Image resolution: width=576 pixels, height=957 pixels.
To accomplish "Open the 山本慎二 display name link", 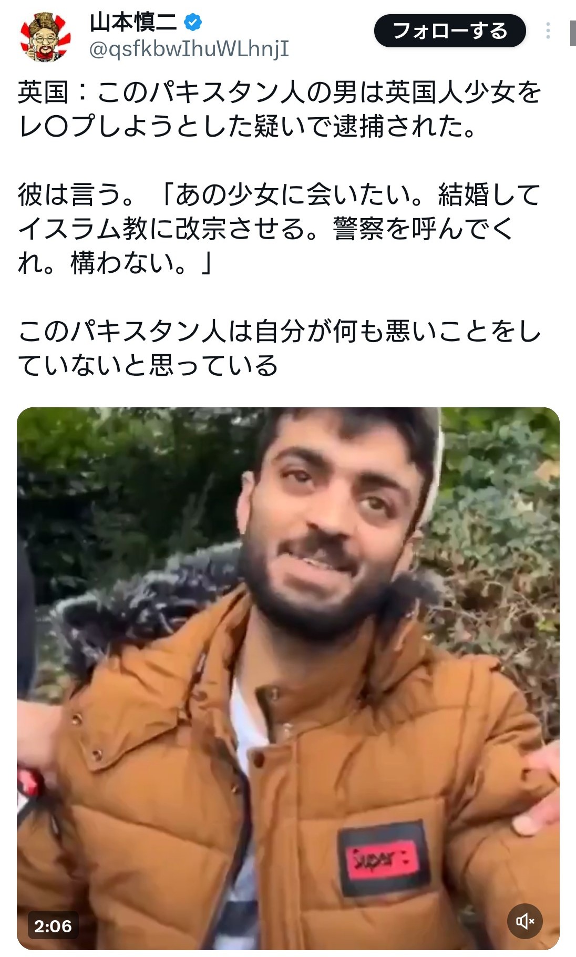I will pyautogui.click(x=133, y=23).
